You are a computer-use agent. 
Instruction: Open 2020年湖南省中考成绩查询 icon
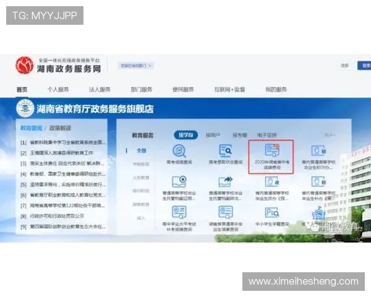(271, 150)
